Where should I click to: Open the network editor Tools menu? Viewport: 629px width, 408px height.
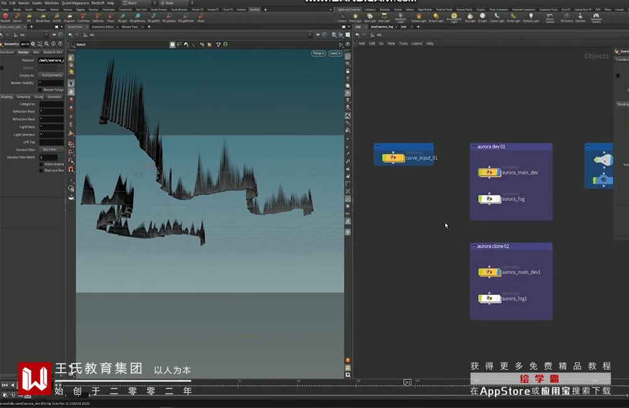coord(403,44)
